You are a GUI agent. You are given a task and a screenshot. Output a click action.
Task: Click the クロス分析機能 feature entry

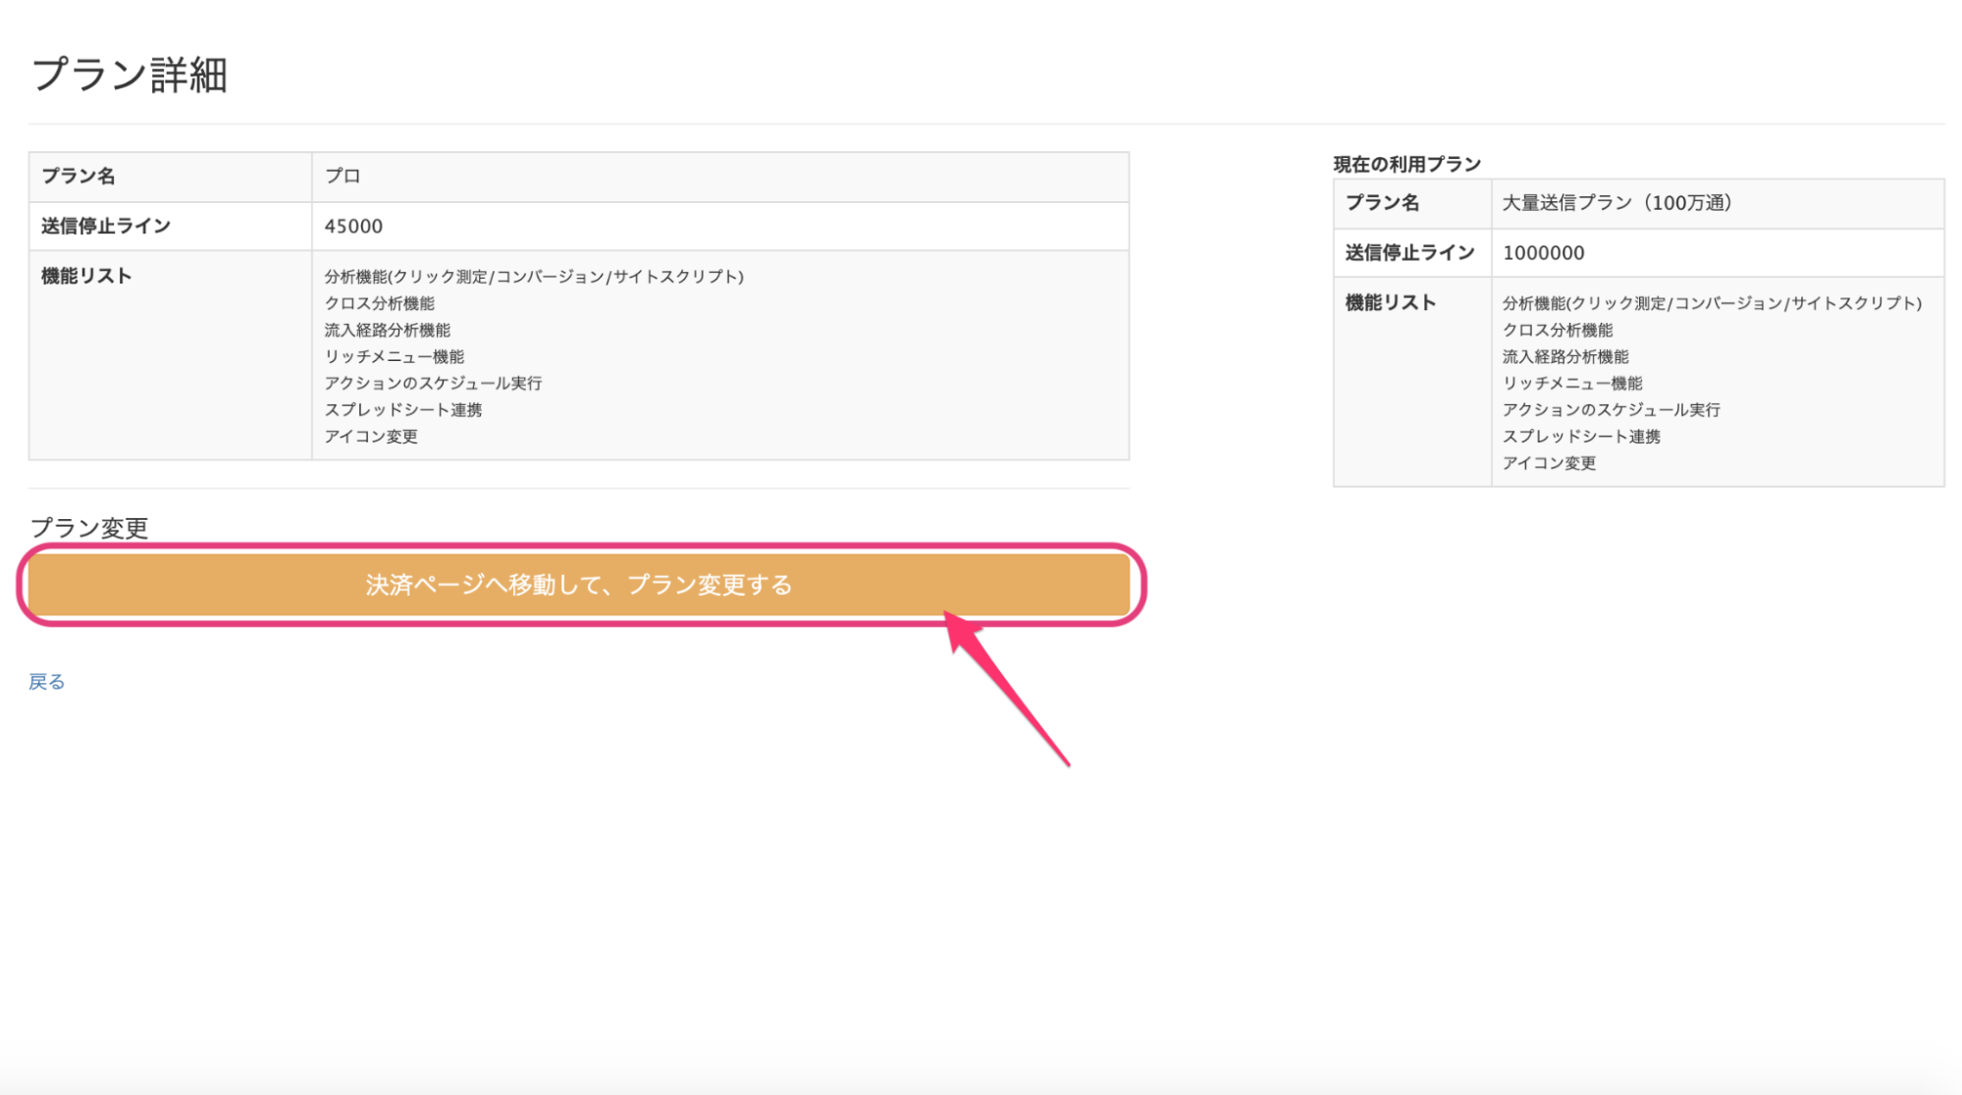pyautogui.click(x=381, y=302)
